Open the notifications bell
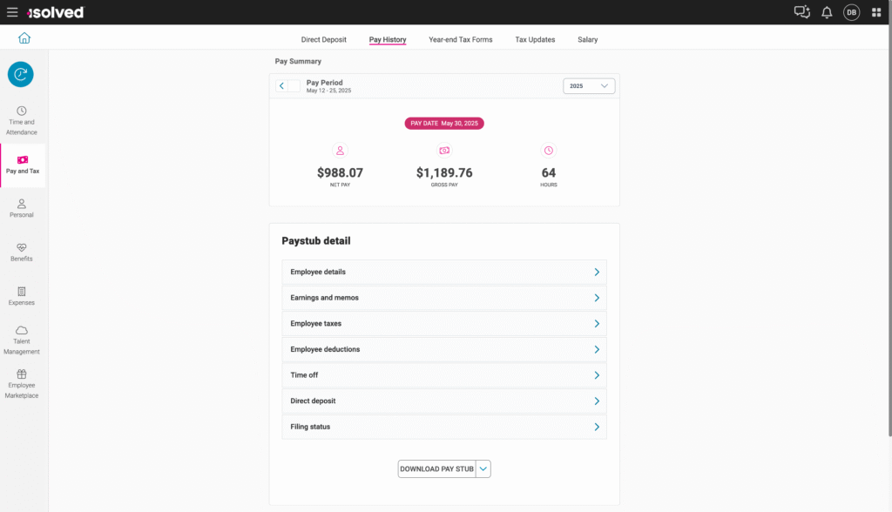892x512 pixels. coord(827,12)
